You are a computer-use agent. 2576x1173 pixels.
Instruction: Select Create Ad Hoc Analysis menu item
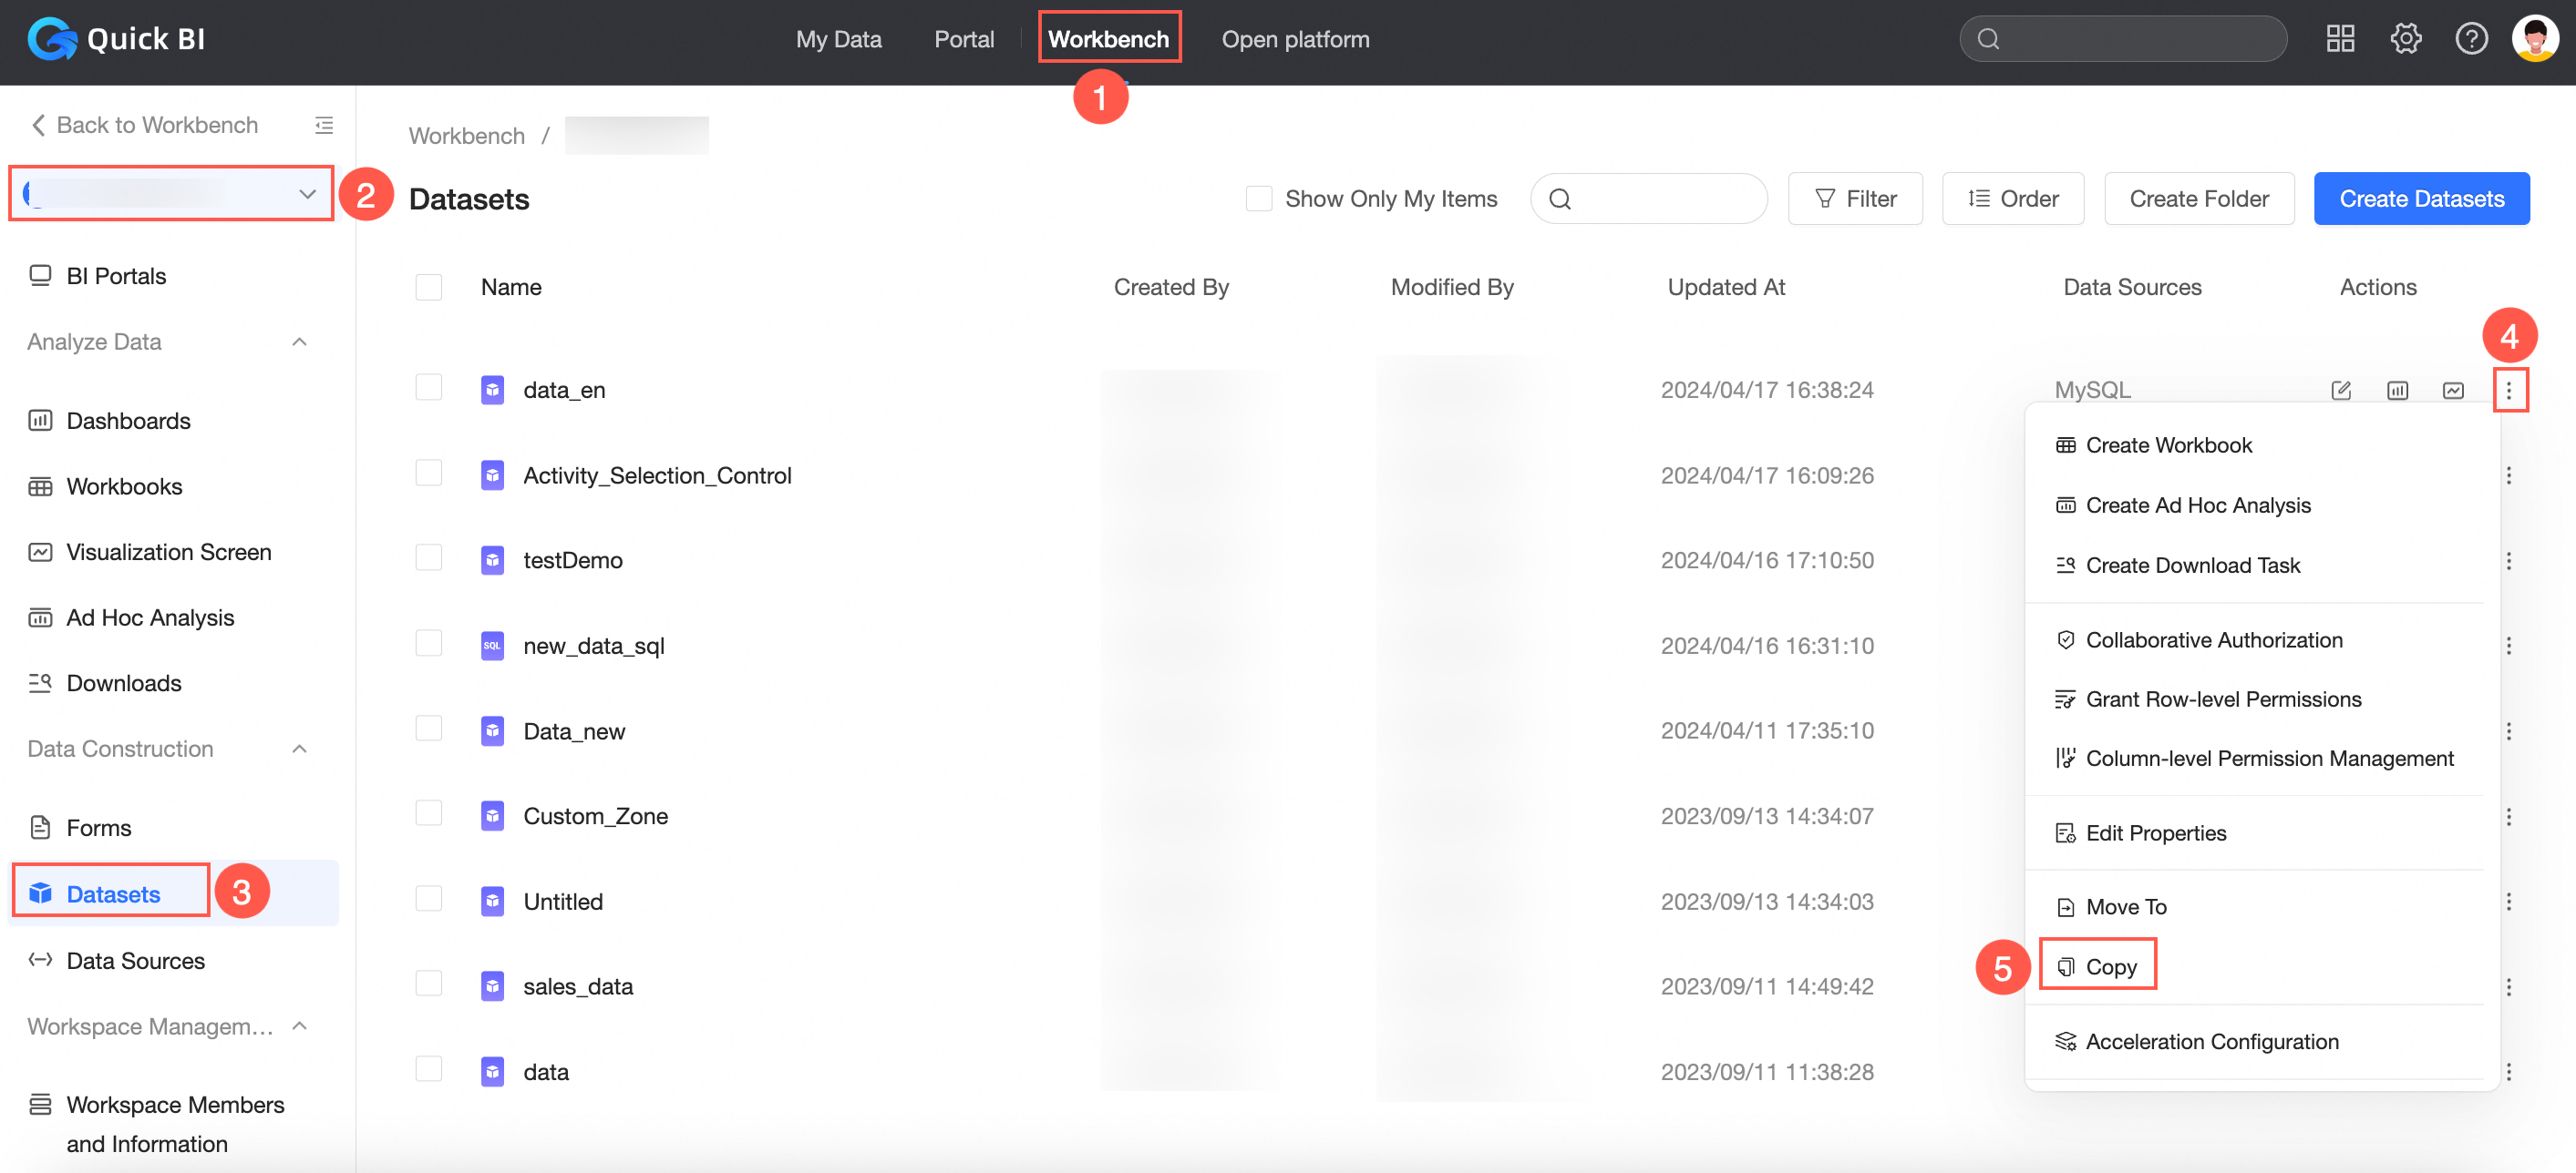coord(2197,505)
